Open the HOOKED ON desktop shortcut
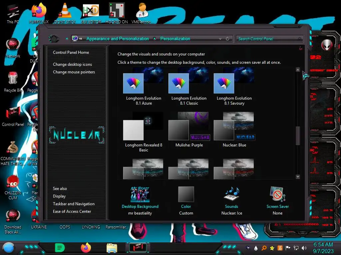Screen dimensions: 341x255 coord(117,13)
